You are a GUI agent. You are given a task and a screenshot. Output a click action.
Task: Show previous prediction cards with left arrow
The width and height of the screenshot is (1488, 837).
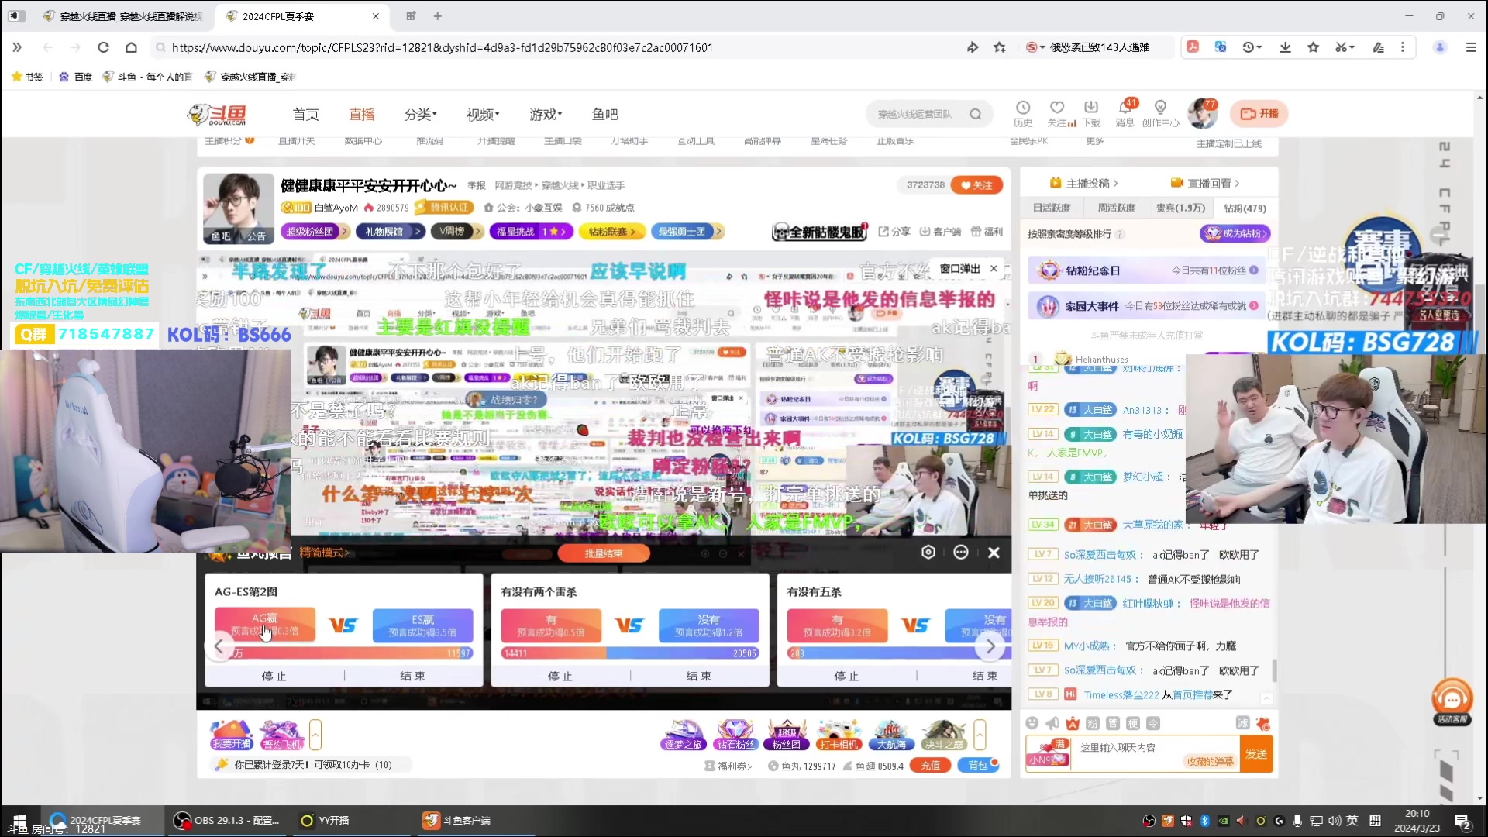(219, 646)
